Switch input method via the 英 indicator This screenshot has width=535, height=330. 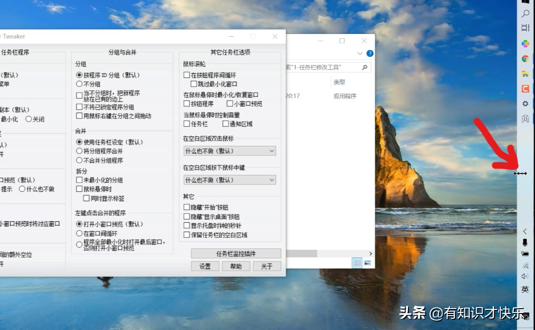(x=525, y=289)
